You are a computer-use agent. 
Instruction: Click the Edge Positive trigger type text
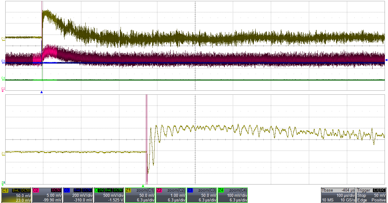[372, 200]
